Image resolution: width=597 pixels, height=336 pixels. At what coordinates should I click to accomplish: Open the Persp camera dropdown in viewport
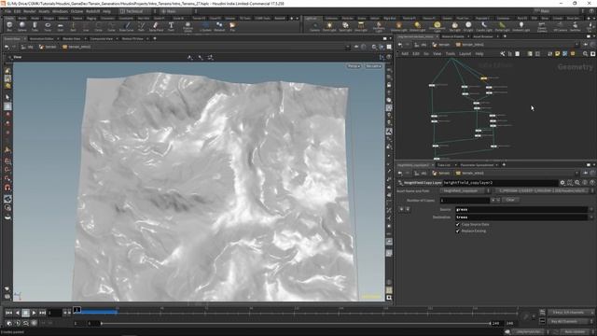354,66
